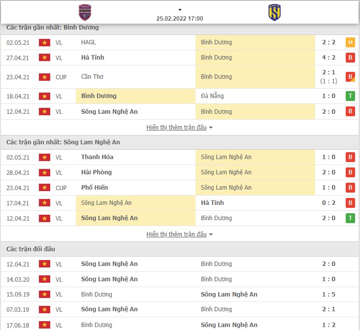The height and width of the screenshot is (330, 360).
Task: Click the Hà Tĩnh team name on 27.04.21 row
Action: point(93,58)
